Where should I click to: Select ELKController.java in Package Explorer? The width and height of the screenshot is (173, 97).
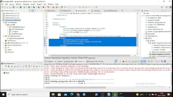point(17,29)
